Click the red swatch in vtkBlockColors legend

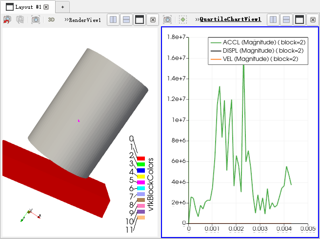pos(141,159)
